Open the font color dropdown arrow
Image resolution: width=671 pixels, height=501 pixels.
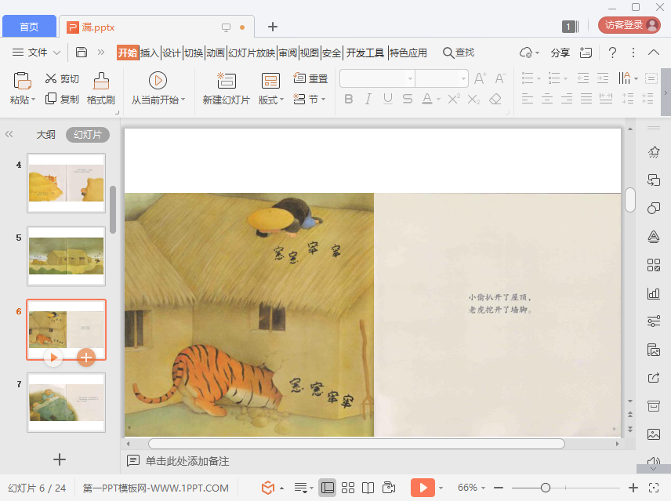click(439, 100)
